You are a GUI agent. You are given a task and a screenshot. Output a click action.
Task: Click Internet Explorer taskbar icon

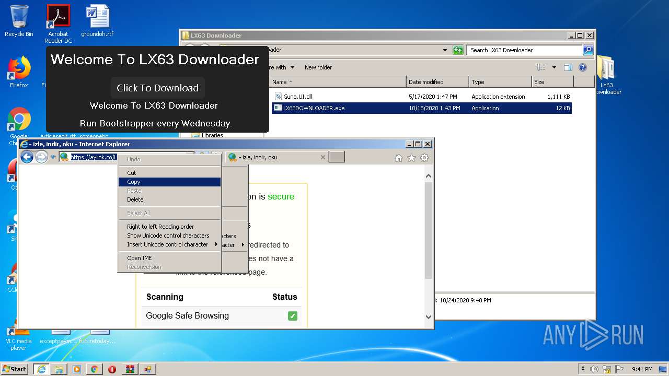[x=41, y=369]
